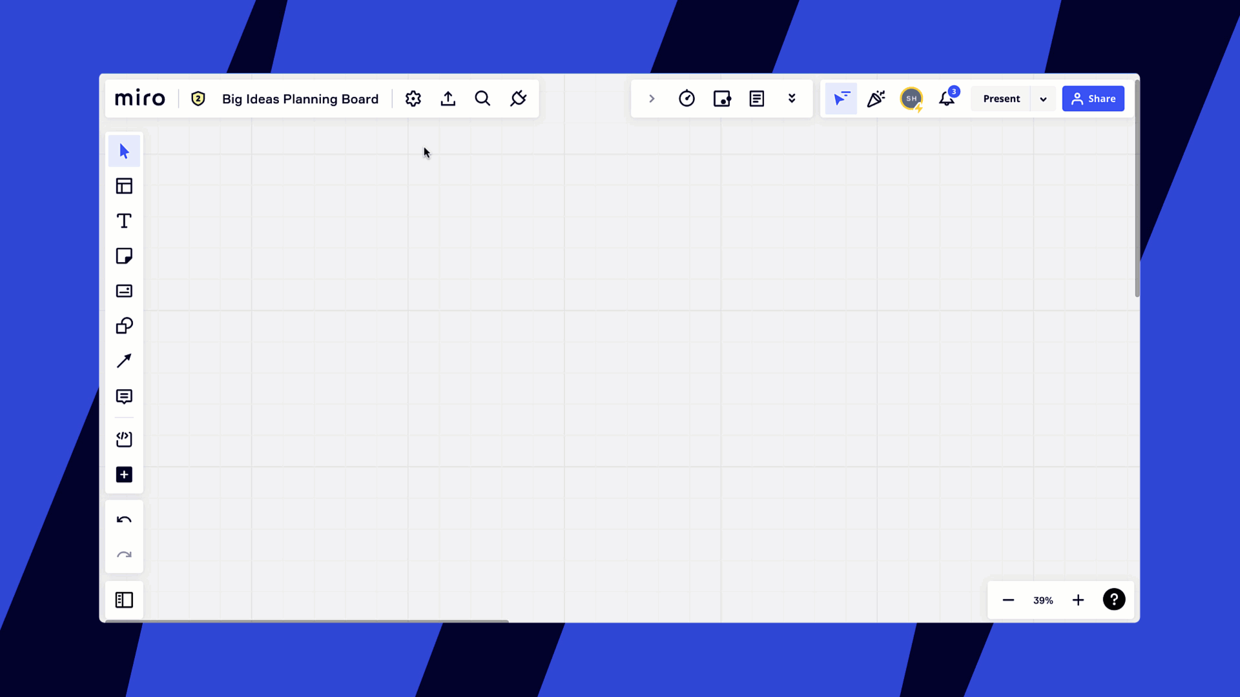Open the Notes panel icon

pyautogui.click(x=756, y=99)
